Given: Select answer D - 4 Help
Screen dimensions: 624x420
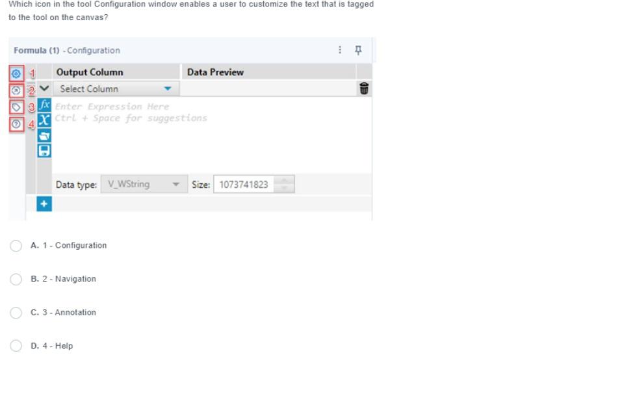Looking at the screenshot, I should click(x=16, y=345).
